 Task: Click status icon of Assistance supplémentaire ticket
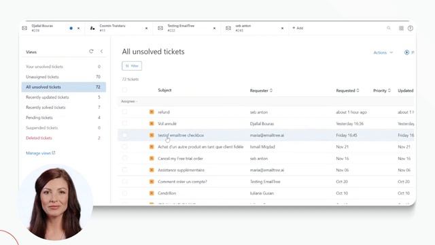(152, 170)
